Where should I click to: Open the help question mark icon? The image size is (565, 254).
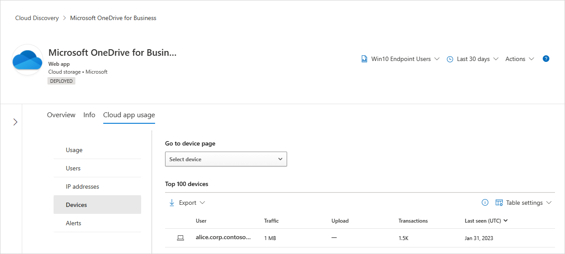[546, 58]
